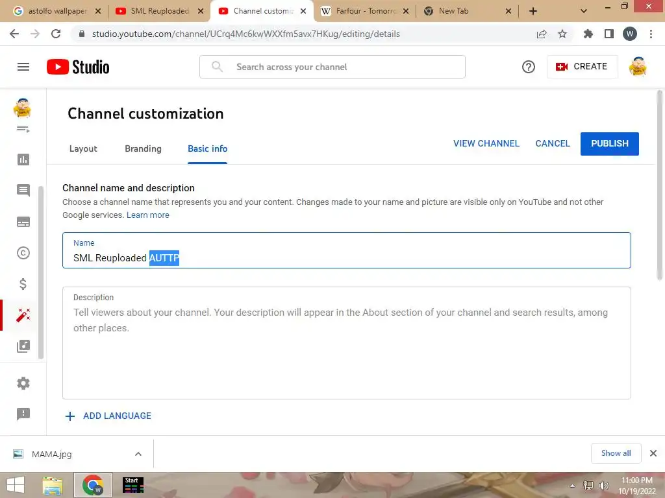The height and width of the screenshot is (498, 665).
Task: Open a new browser tab with plus
Action: [x=533, y=12]
